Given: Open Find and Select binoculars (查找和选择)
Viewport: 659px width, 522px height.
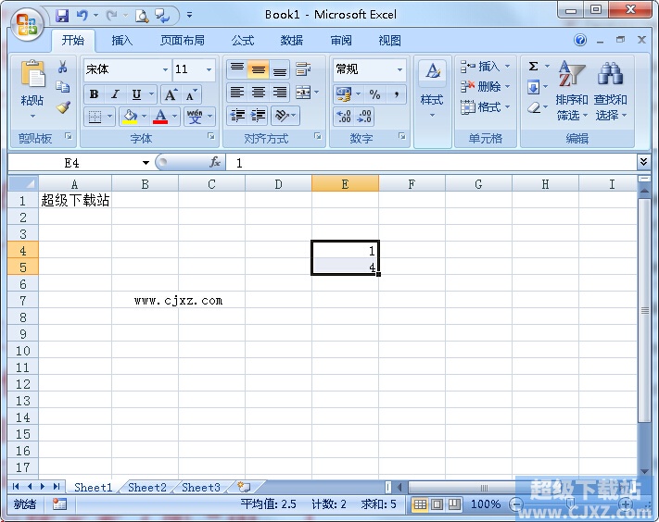Looking at the screenshot, I should coord(610,90).
